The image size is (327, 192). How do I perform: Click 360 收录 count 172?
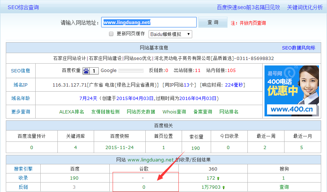[211, 178]
